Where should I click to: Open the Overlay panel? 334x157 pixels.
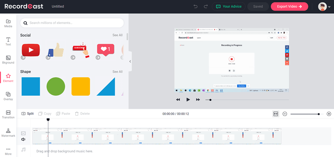(8, 96)
